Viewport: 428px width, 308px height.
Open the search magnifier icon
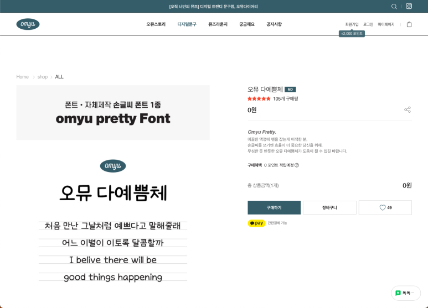394,6
